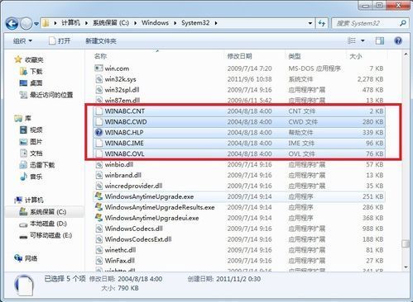The width and height of the screenshot is (413, 302).
Task: Click the search magnifier icon
Action: tap(403, 23)
